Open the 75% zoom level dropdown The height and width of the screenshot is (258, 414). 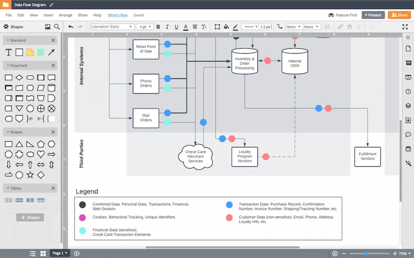404,254
